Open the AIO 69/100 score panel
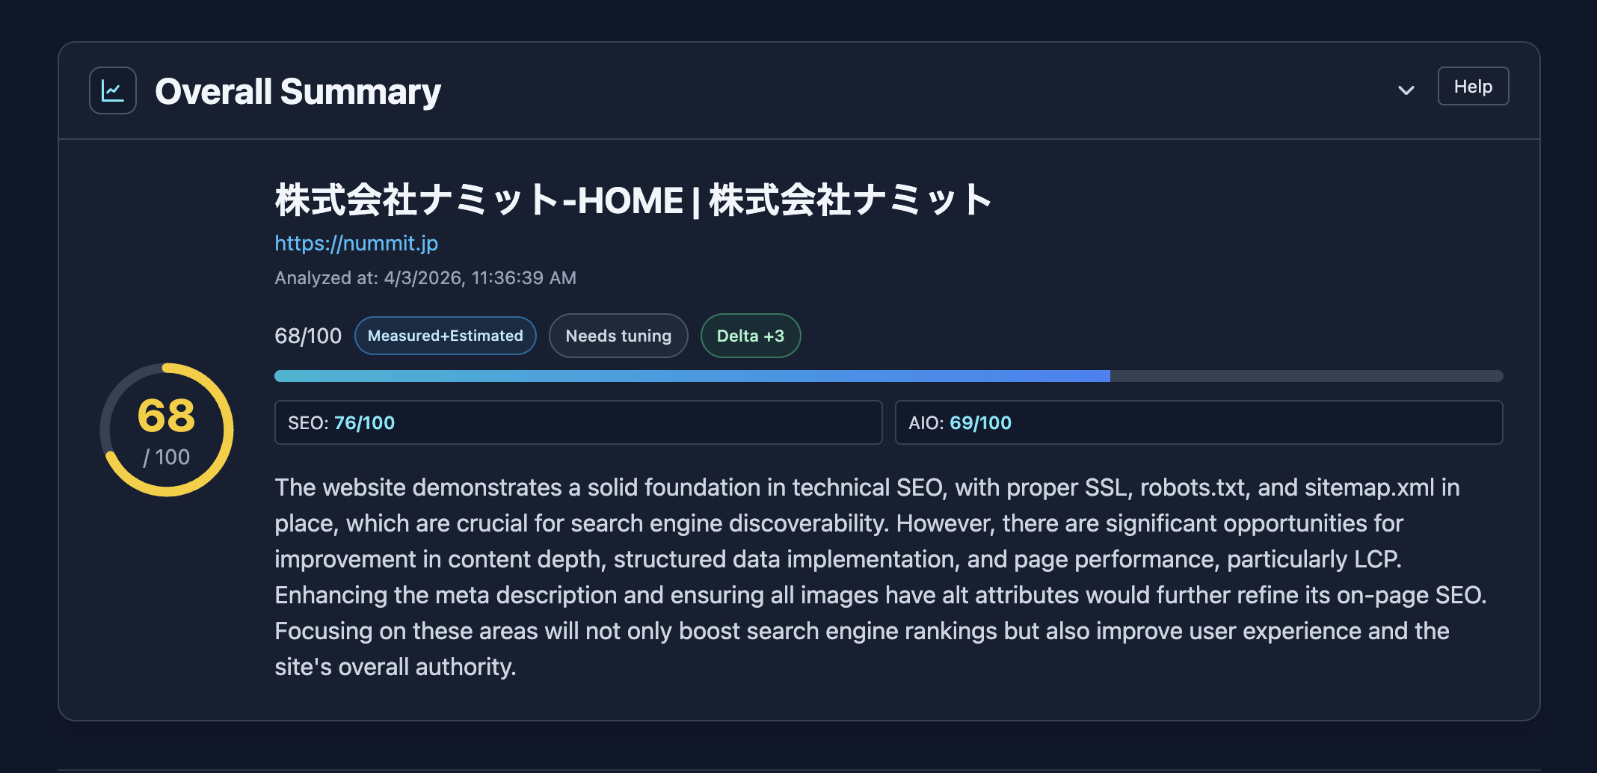Screen dimensions: 1597x773 click(1198, 422)
